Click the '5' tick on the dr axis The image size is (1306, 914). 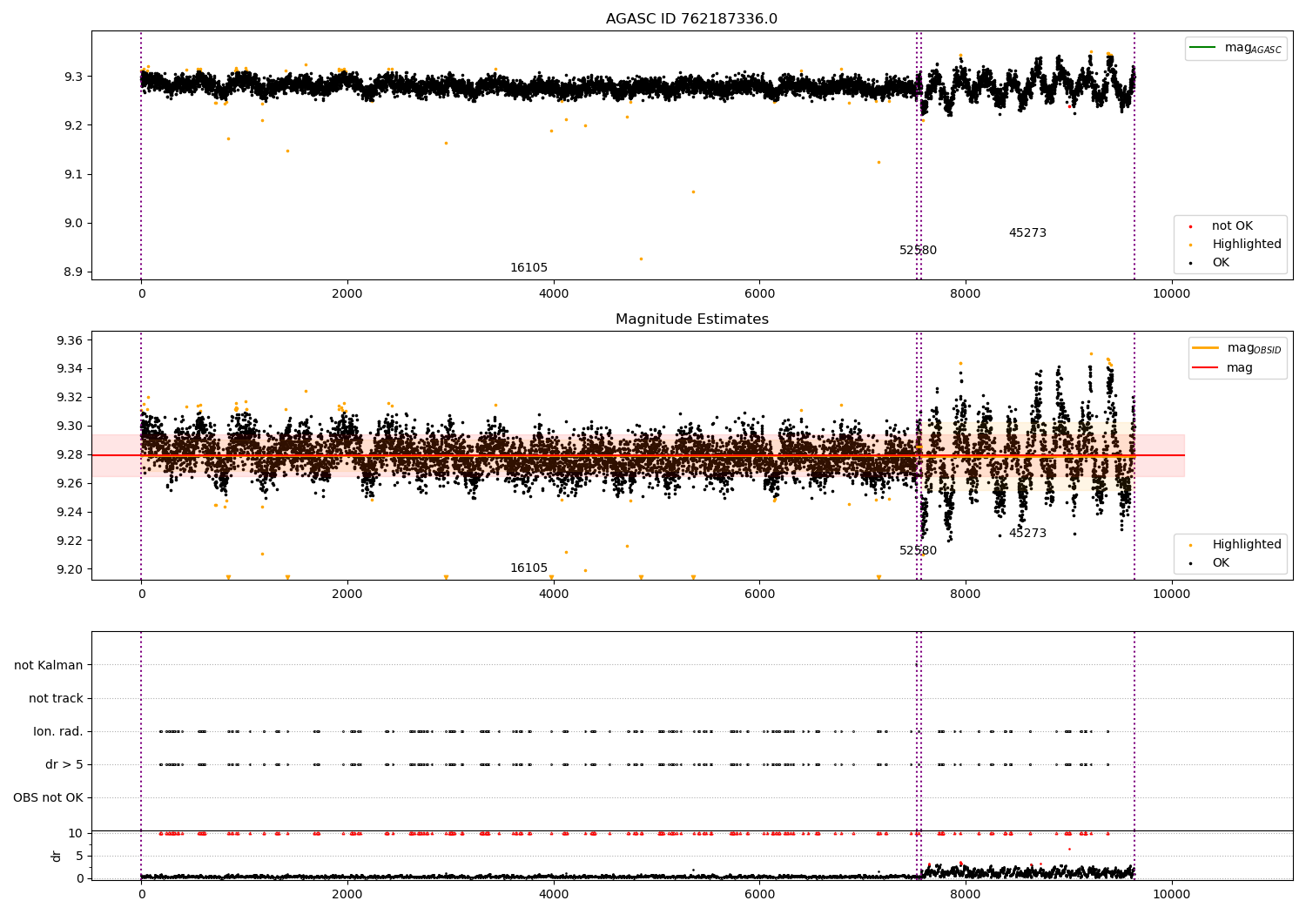(x=80, y=857)
